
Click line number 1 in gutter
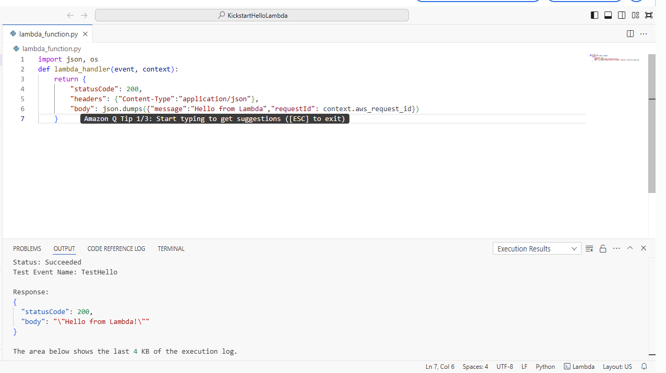22,59
